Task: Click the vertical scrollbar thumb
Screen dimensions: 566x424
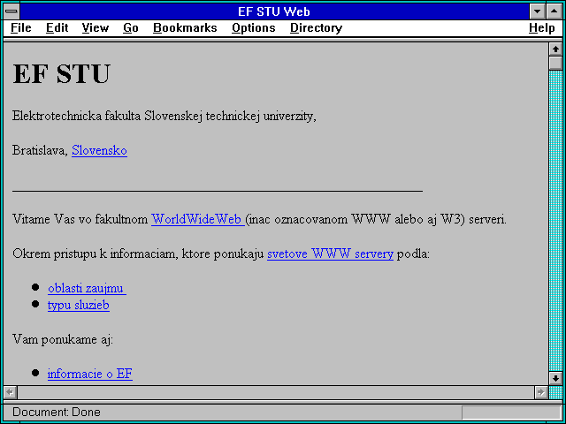Action: tap(555, 63)
